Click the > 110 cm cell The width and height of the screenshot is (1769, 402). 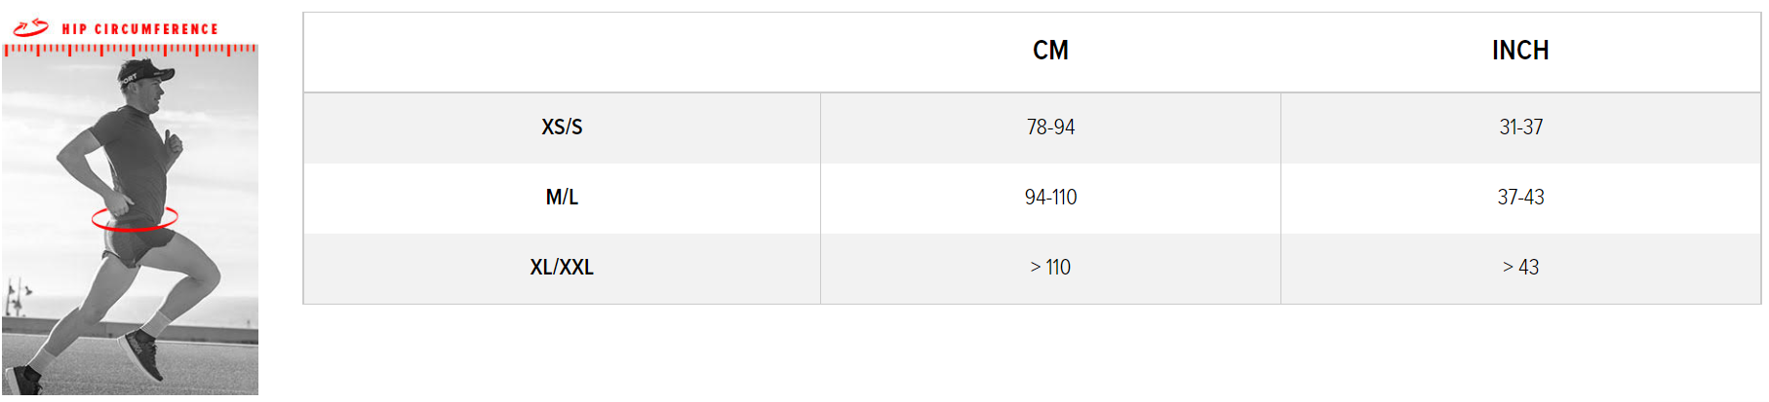click(x=1050, y=268)
